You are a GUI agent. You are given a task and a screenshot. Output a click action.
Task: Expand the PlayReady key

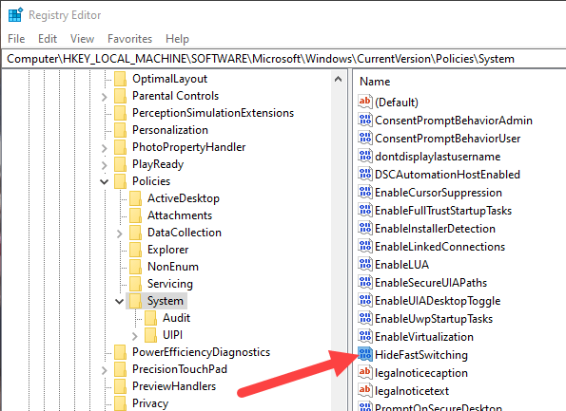105,165
